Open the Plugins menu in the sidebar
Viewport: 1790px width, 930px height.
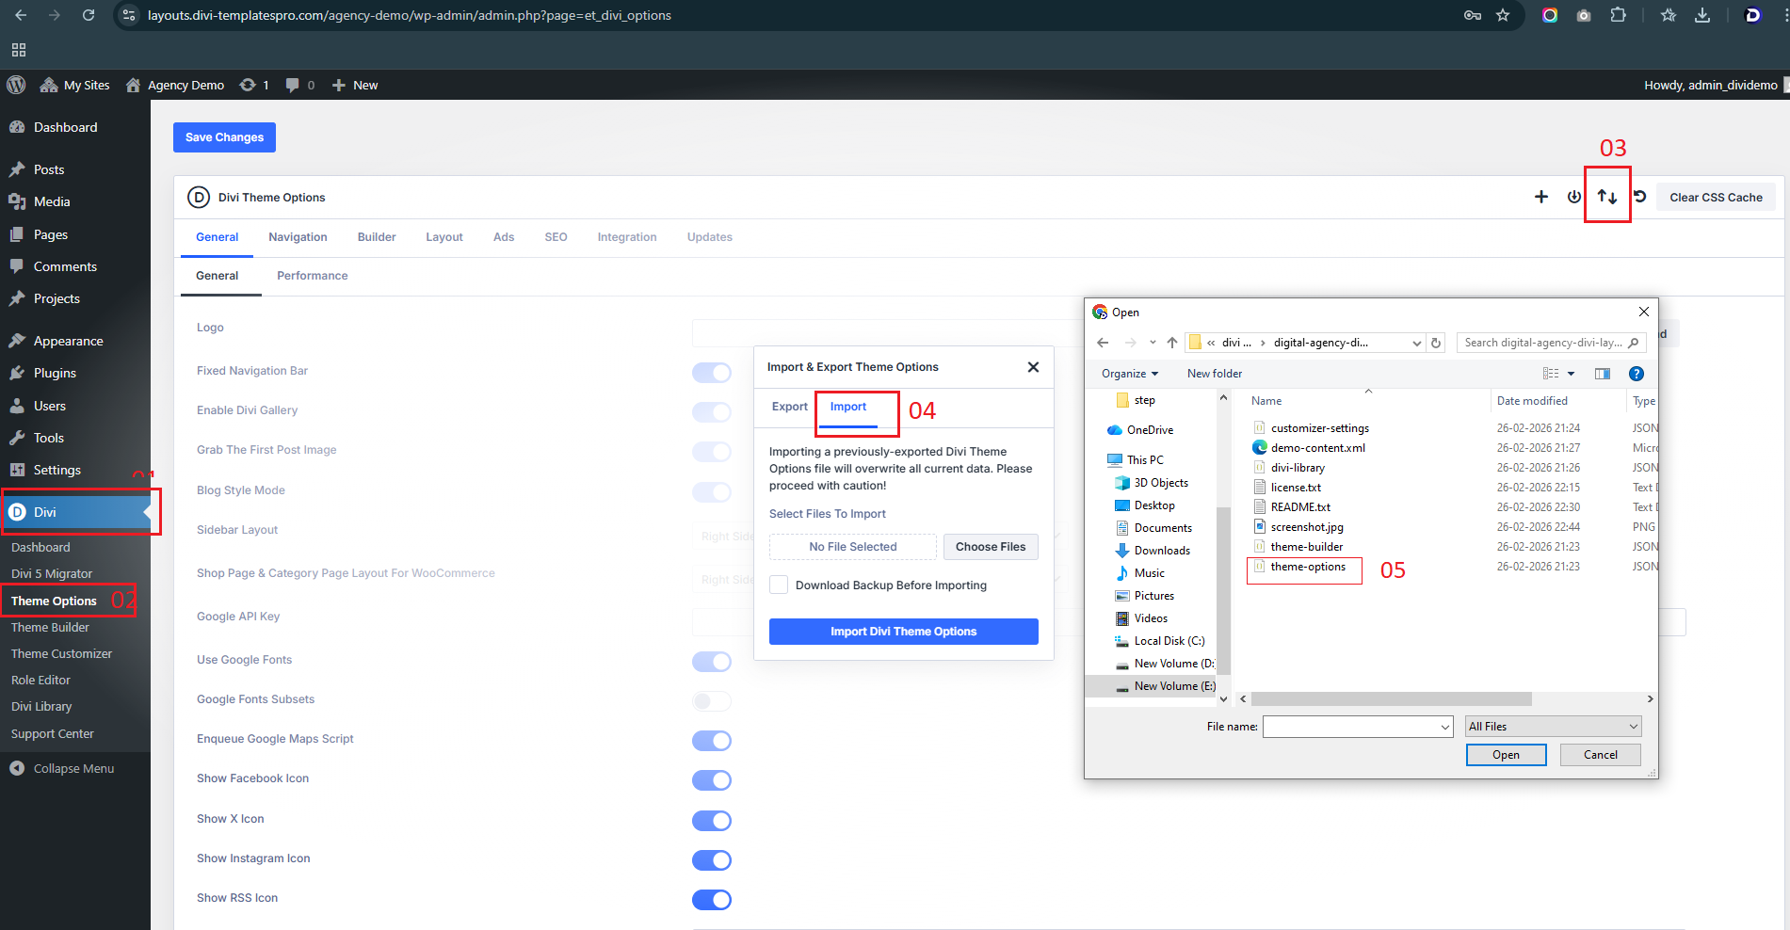[x=55, y=373]
